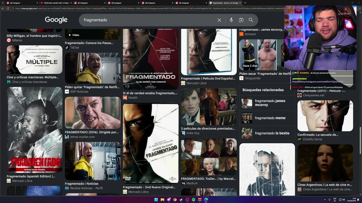
Task: Open the Milenio source link
Action: click(x=14, y=40)
